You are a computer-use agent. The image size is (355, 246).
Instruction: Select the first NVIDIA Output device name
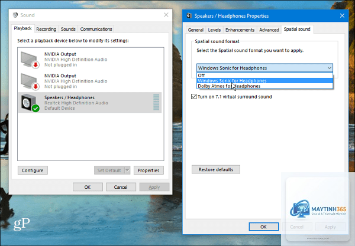(x=60, y=54)
